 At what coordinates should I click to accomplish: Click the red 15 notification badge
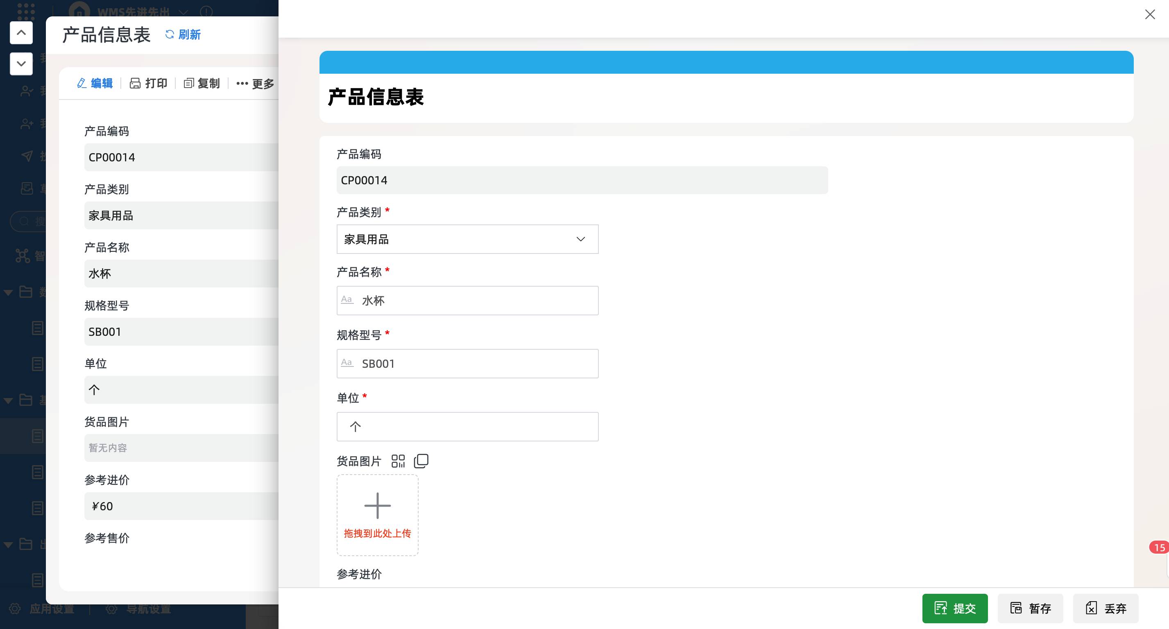pos(1159,548)
